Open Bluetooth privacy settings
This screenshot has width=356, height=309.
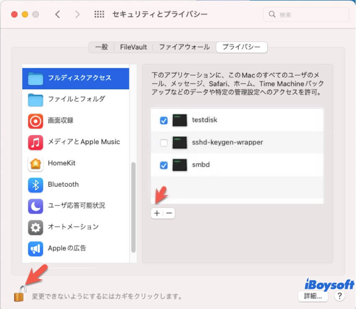coord(35,184)
